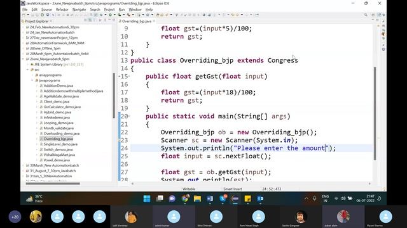This screenshot has height=228, width=407.
Task: Click the Coverage run toolbar icon
Action: (119, 15)
